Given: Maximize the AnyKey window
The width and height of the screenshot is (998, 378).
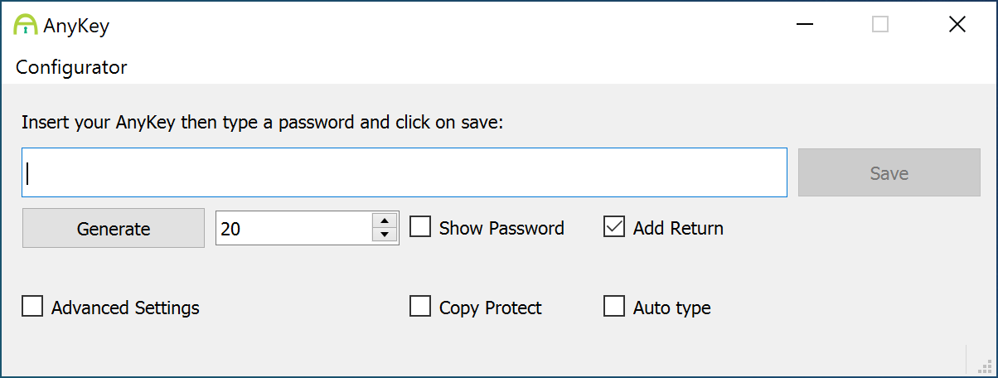Looking at the screenshot, I should (880, 25).
